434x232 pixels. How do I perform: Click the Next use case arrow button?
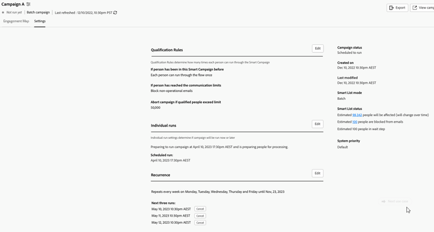click(x=383, y=201)
